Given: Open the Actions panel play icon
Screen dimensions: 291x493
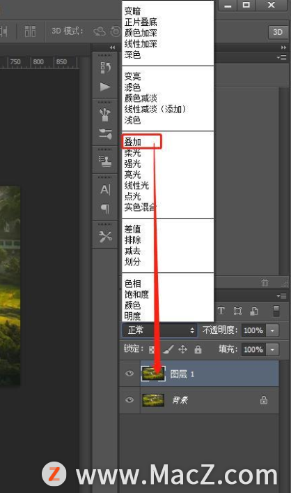Looking at the screenshot, I should click(x=105, y=87).
